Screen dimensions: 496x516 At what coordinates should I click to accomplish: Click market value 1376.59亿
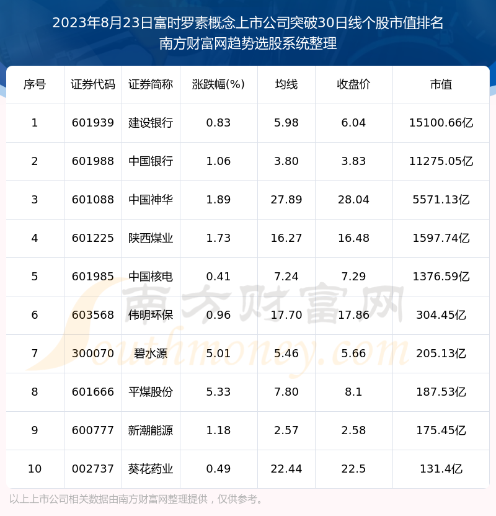441,277
